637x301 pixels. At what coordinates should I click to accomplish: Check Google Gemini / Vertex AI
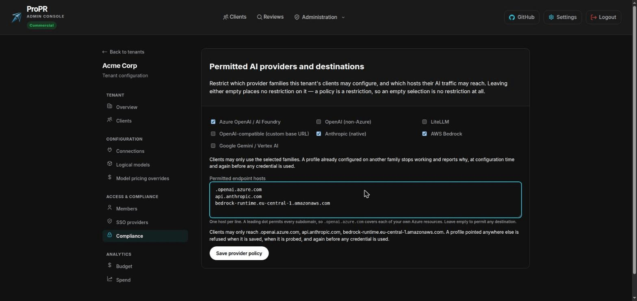coord(213,146)
